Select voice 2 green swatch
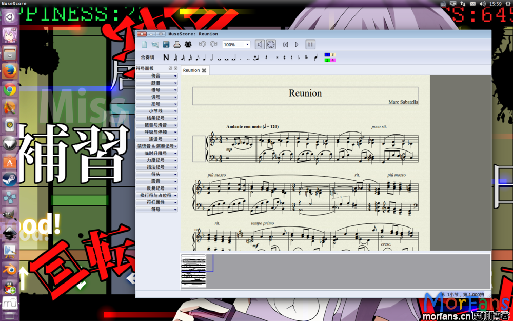Viewport: 513px width, 321px height. (x=327, y=60)
